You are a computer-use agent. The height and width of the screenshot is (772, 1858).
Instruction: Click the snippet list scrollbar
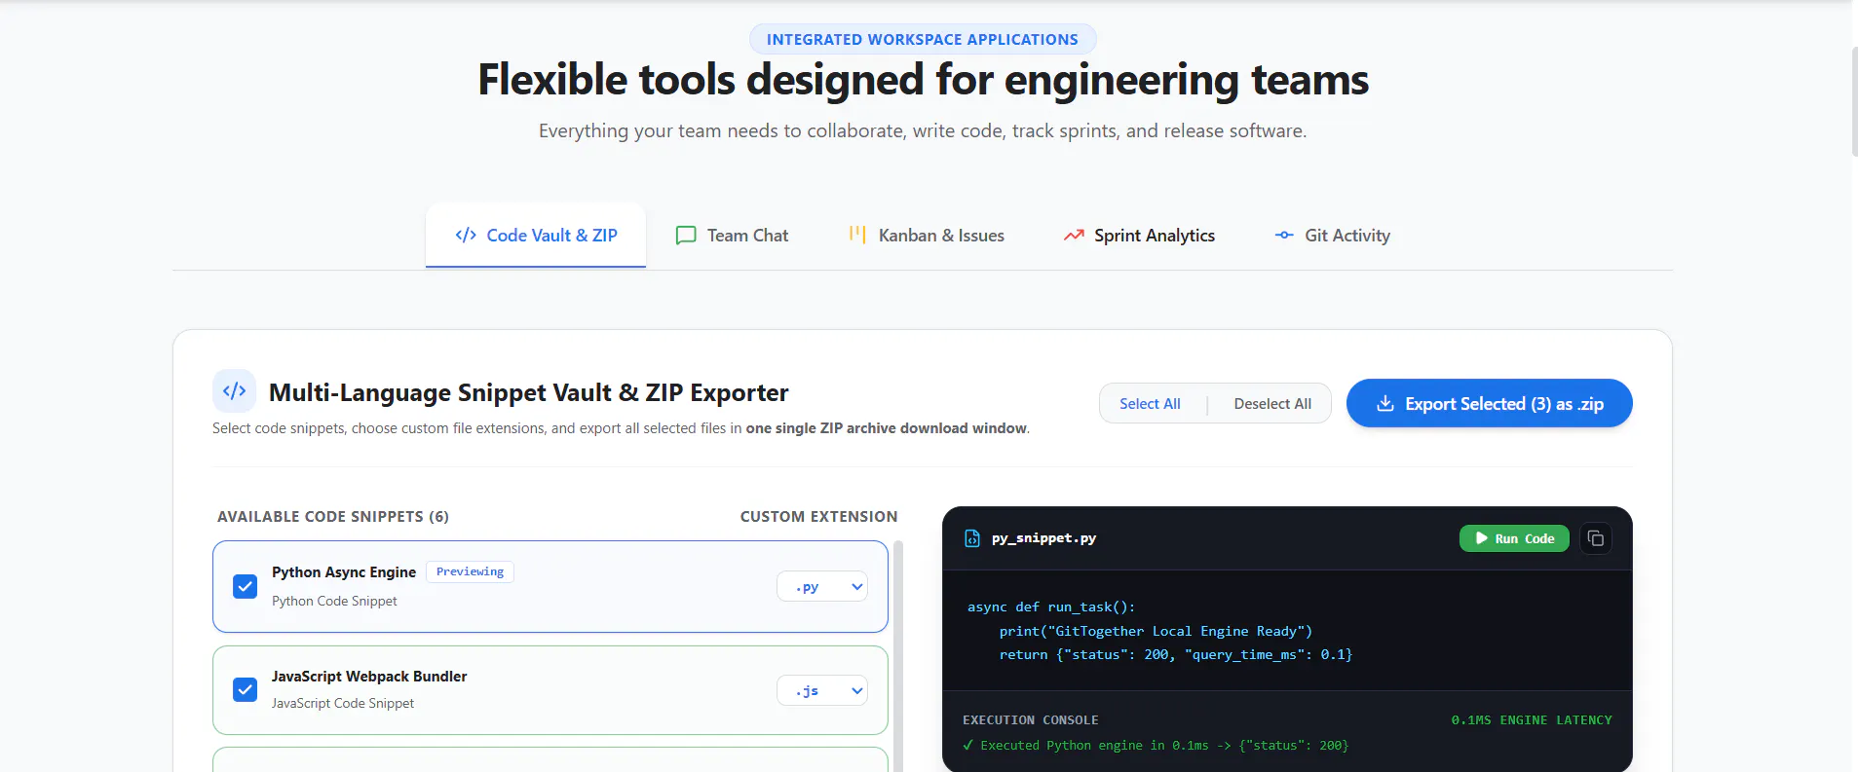[x=898, y=656]
